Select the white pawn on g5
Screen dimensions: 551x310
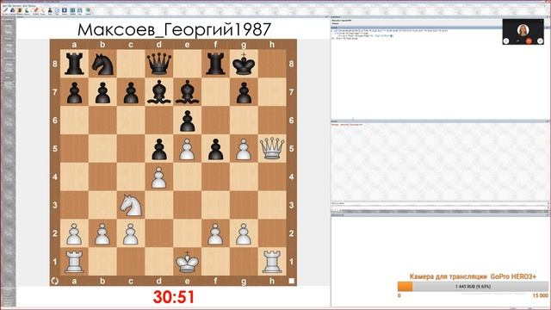pyautogui.click(x=244, y=149)
